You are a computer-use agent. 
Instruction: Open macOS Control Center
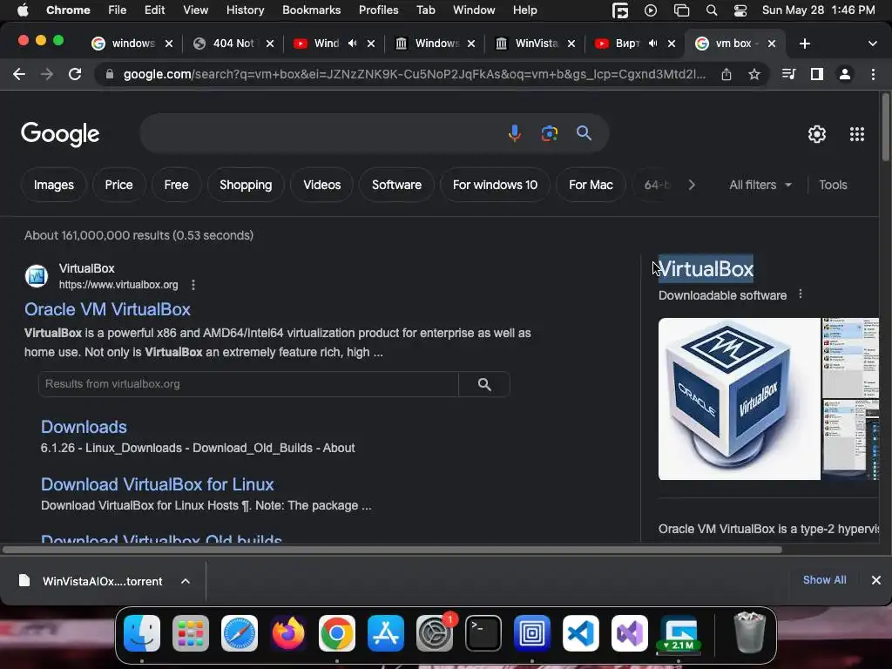[x=740, y=10]
